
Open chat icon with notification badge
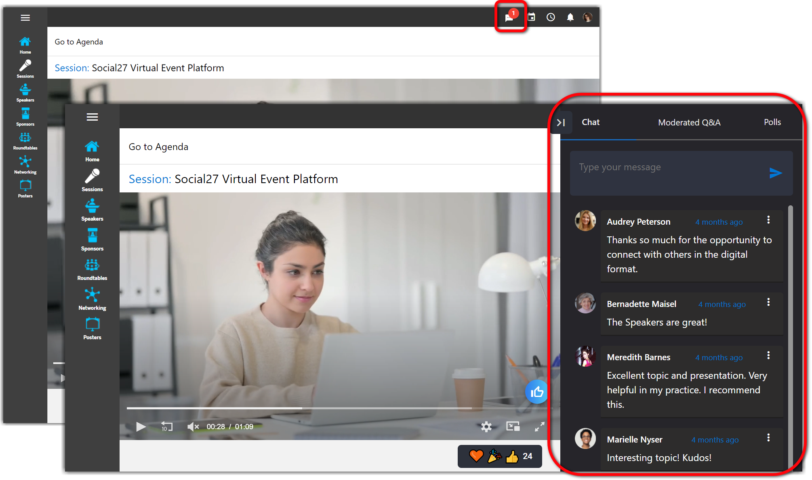click(510, 17)
